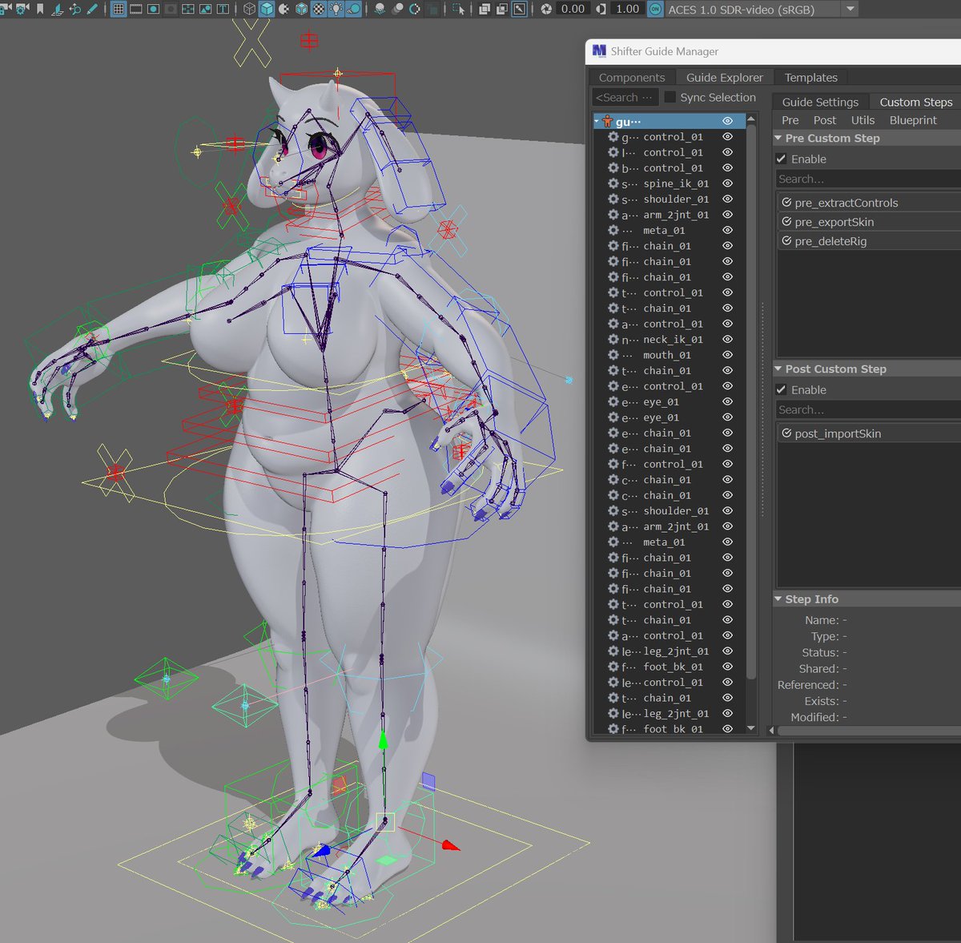Open the camera bookmarks icon

click(x=41, y=9)
